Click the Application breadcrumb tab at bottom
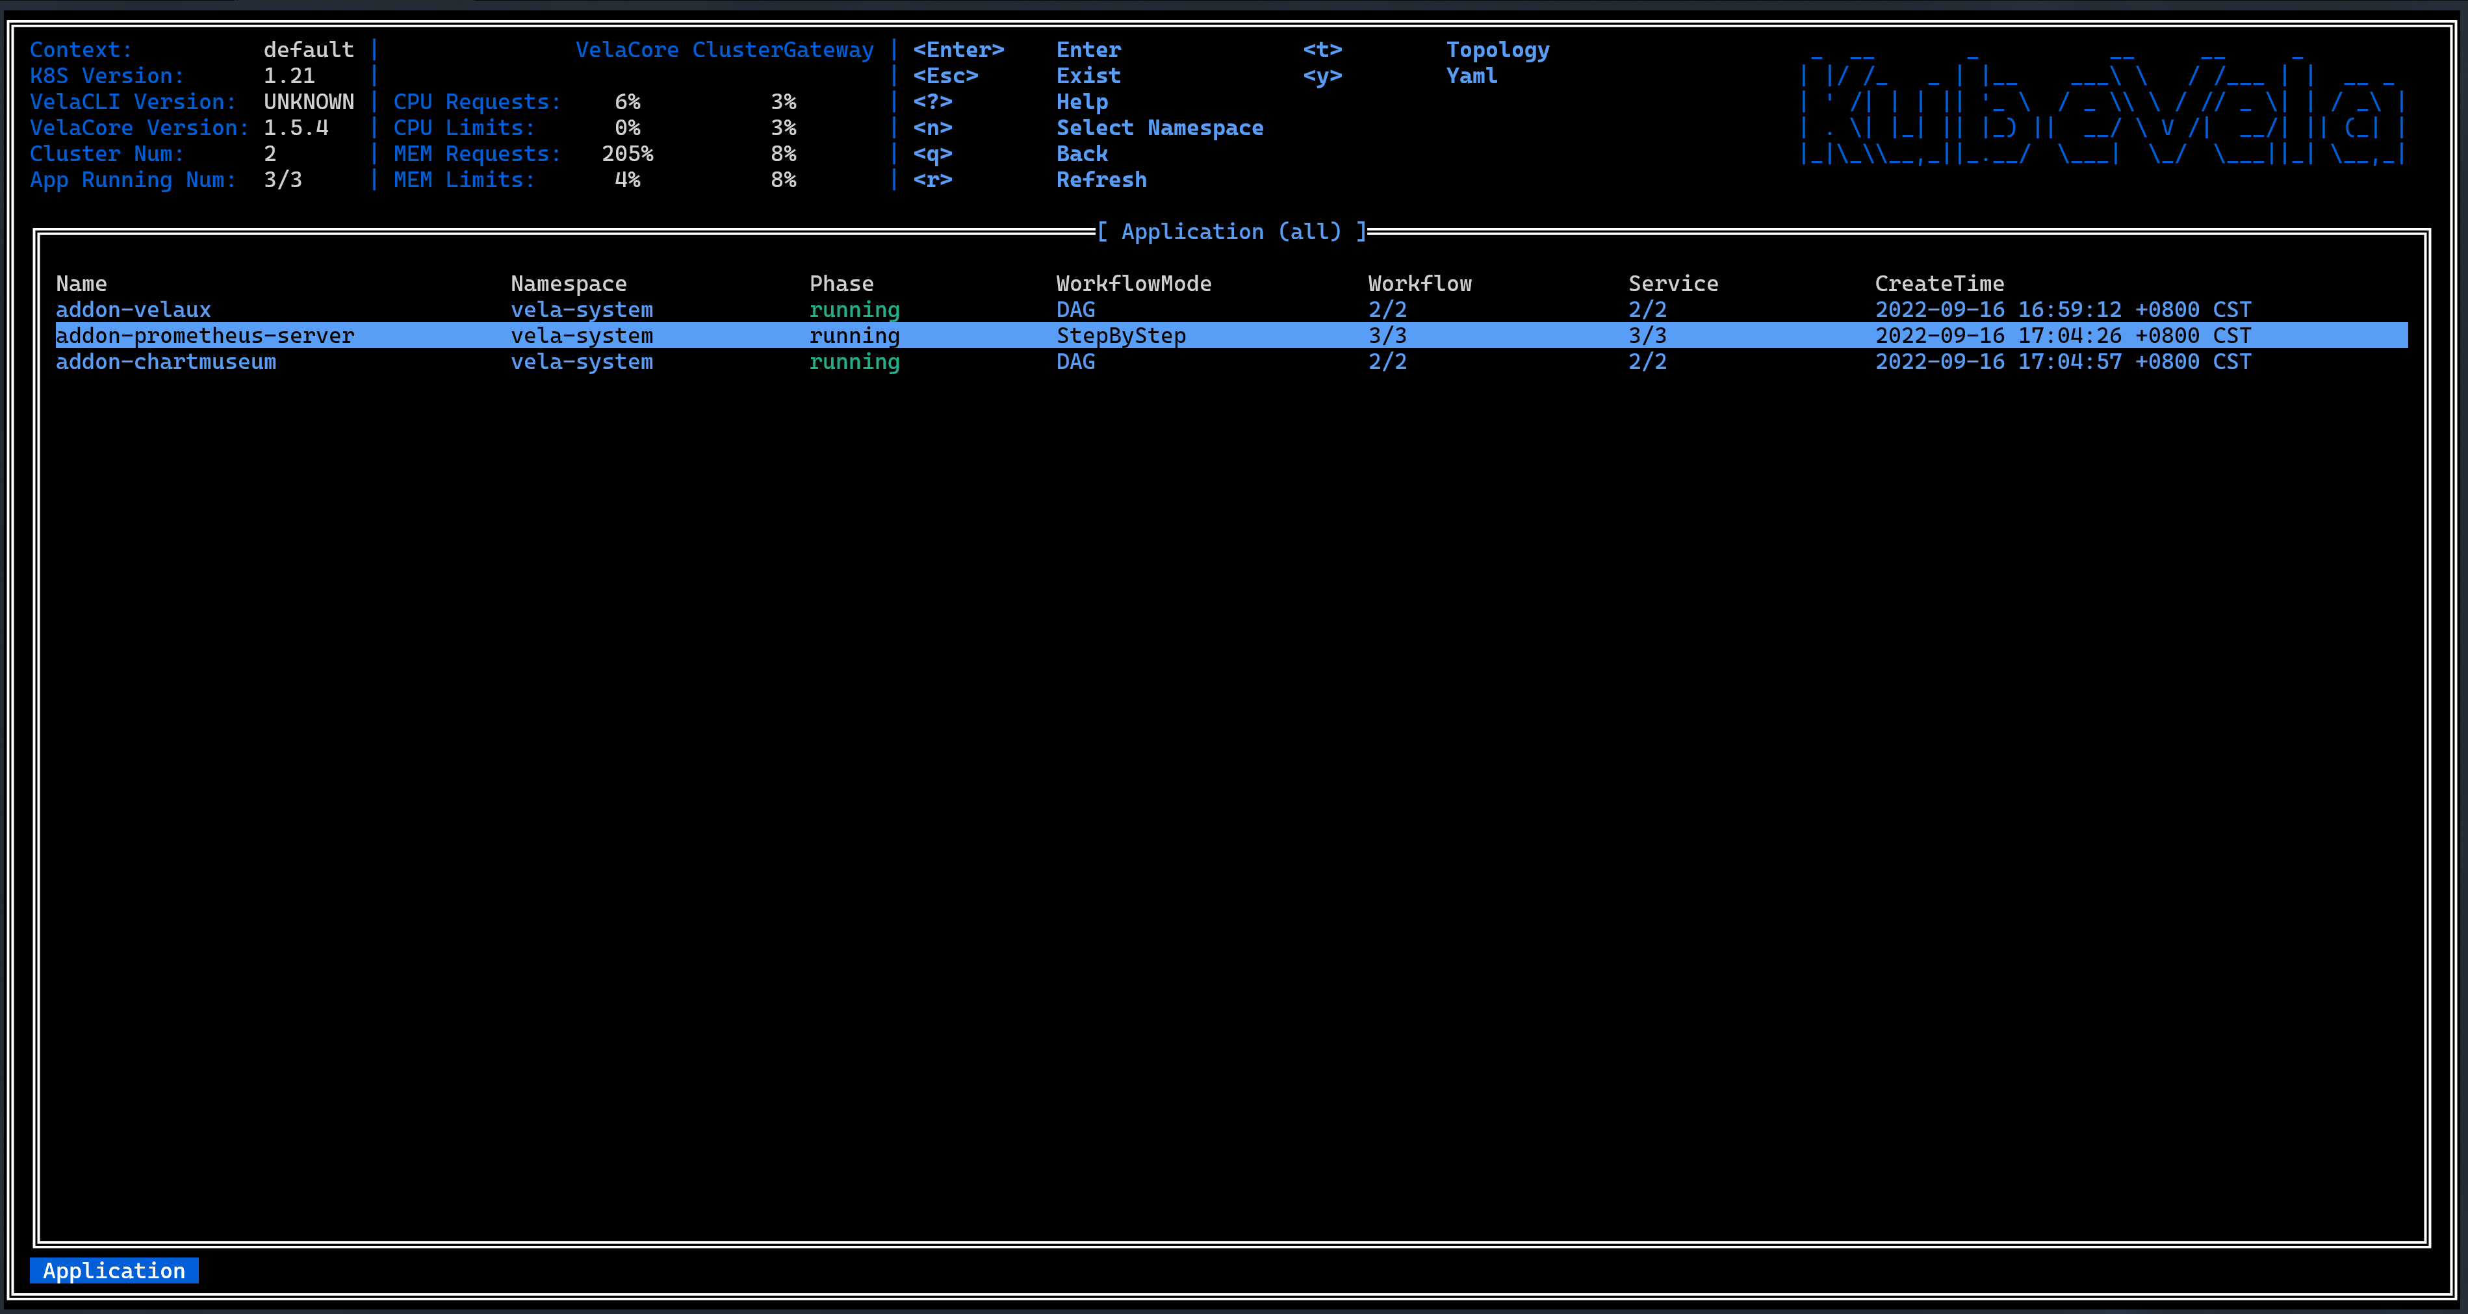Image resolution: width=2468 pixels, height=1314 pixels. (114, 1270)
